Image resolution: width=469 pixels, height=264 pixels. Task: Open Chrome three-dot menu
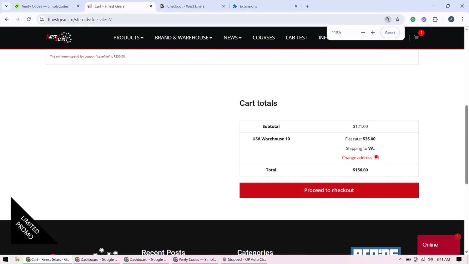click(x=462, y=19)
